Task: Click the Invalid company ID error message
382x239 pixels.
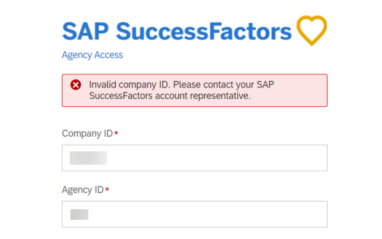Action: pos(181,90)
